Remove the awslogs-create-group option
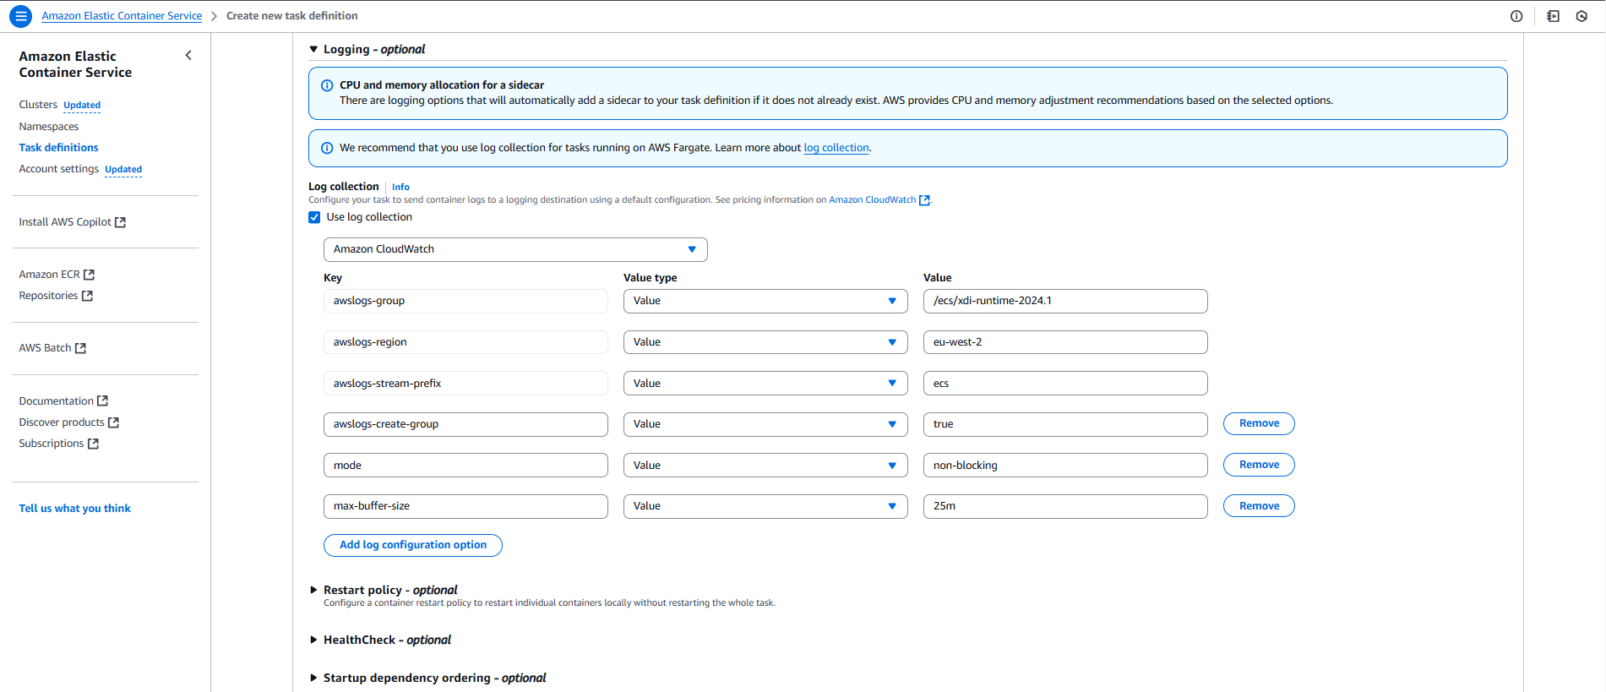Viewport: 1606px width, 692px height. pyautogui.click(x=1259, y=423)
